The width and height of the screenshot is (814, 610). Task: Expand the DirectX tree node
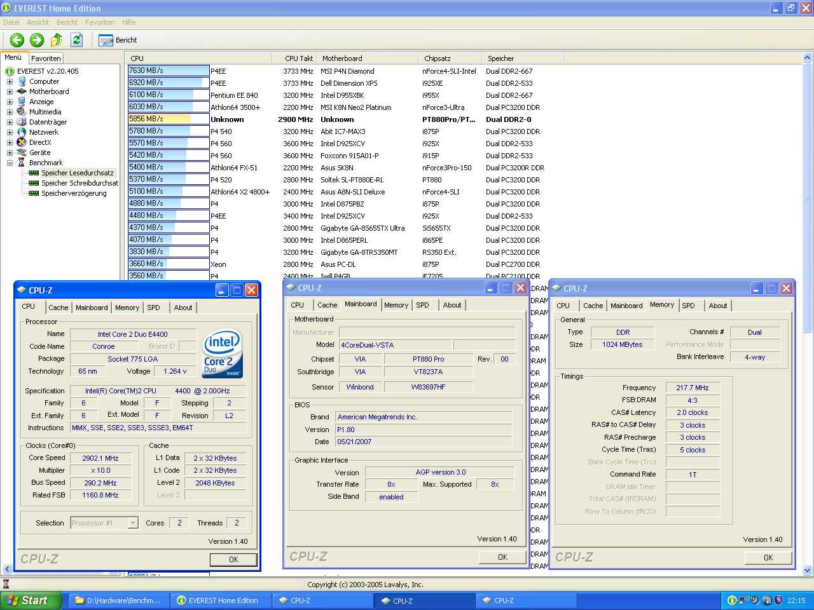tap(10, 142)
